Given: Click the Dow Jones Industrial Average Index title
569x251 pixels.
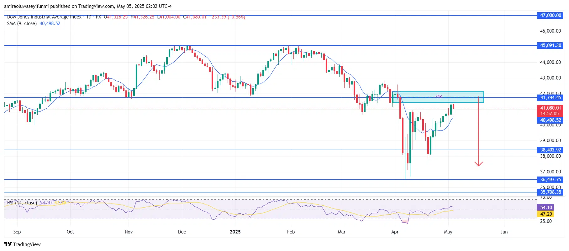Looking at the screenshot, I should pyautogui.click(x=44, y=17).
